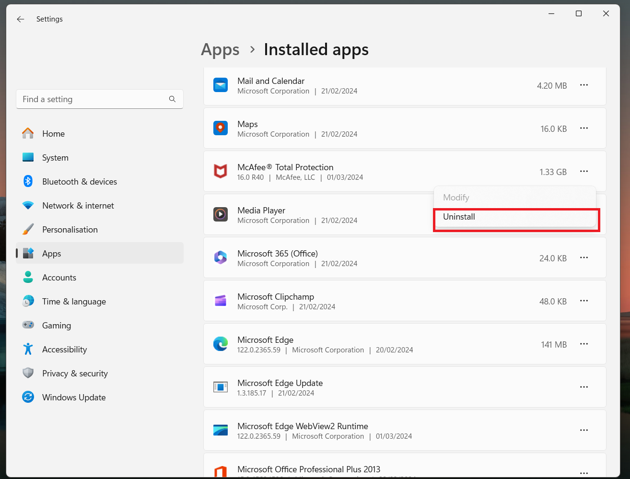Open more options for Microsoft Clipchamp

click(583, 301)
